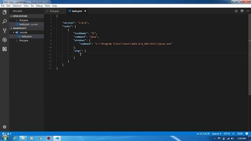Click the volume icon in the system tray

[233, 138]
